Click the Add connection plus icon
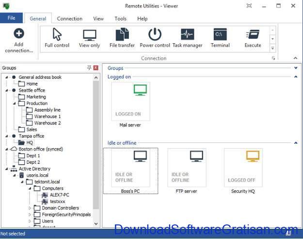This screenshot has height=239, width=303. (19, 34)
